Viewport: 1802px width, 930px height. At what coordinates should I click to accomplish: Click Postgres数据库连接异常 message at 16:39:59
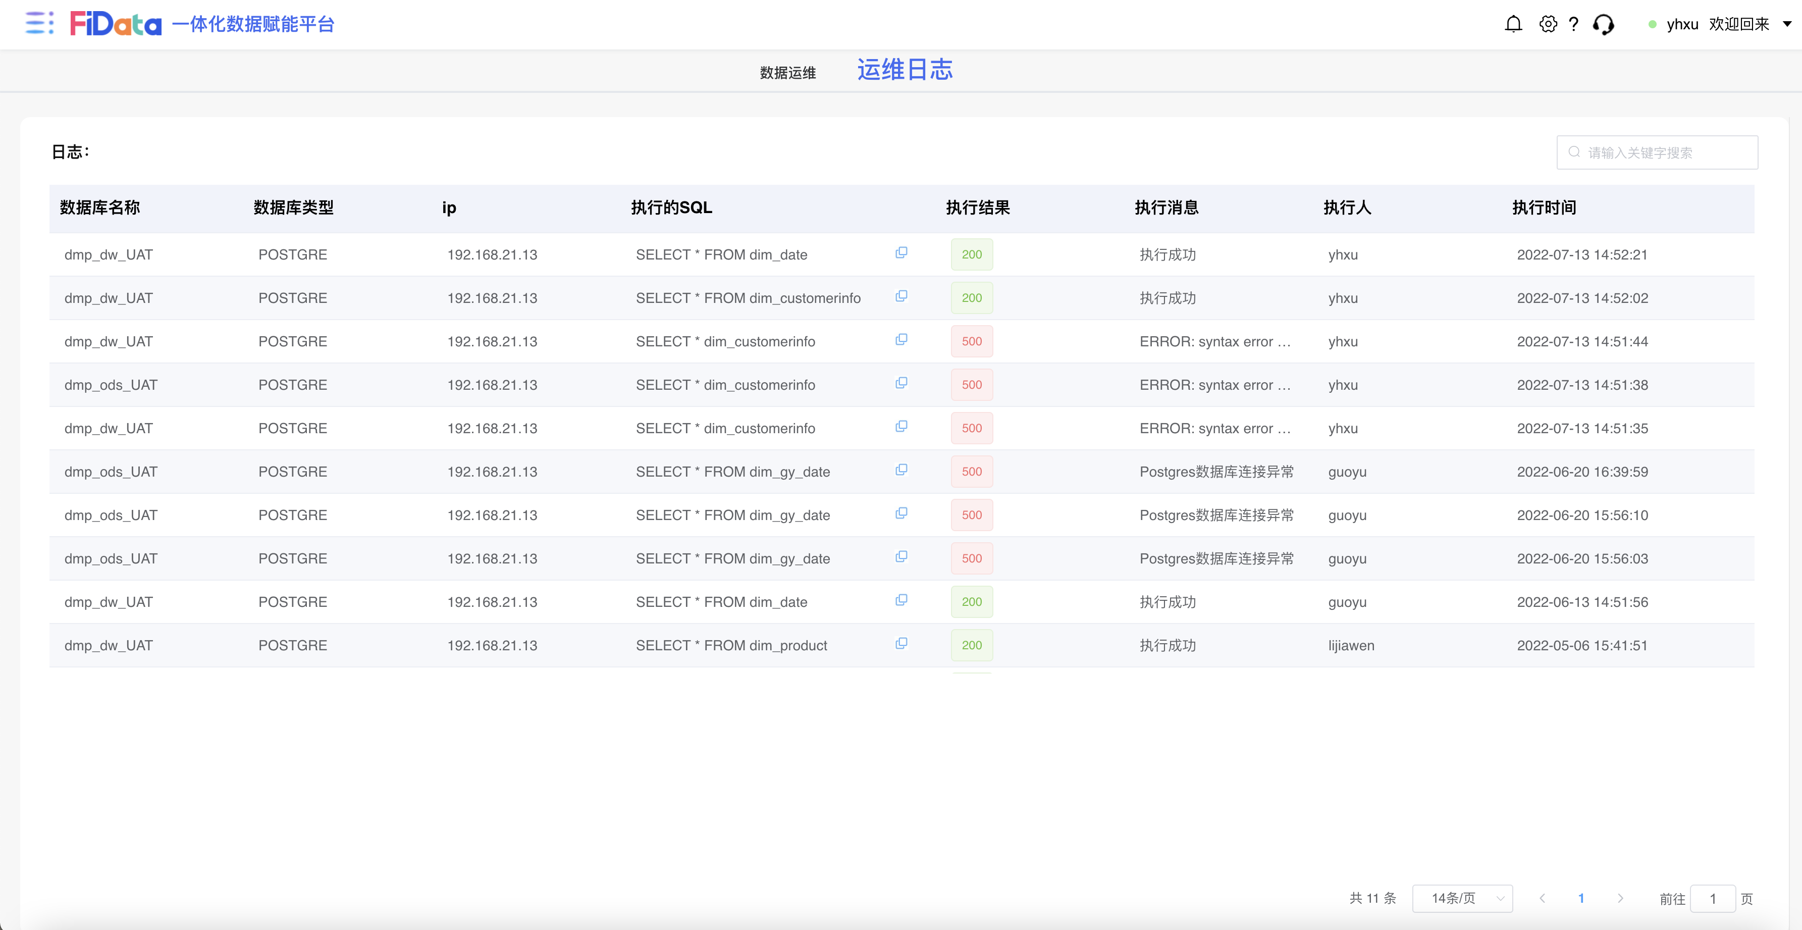1216,472
